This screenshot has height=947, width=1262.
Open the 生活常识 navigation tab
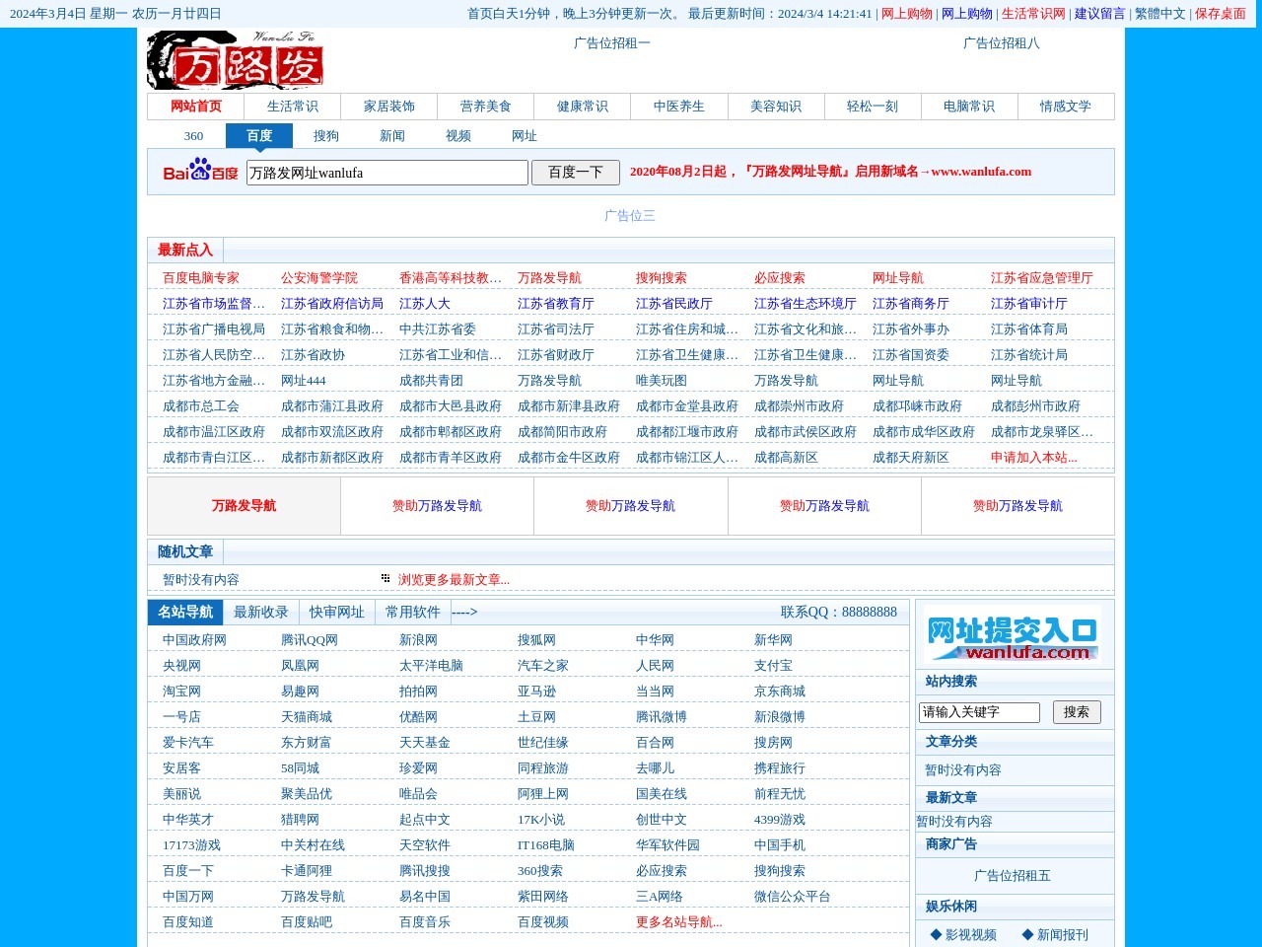point(291,106)
